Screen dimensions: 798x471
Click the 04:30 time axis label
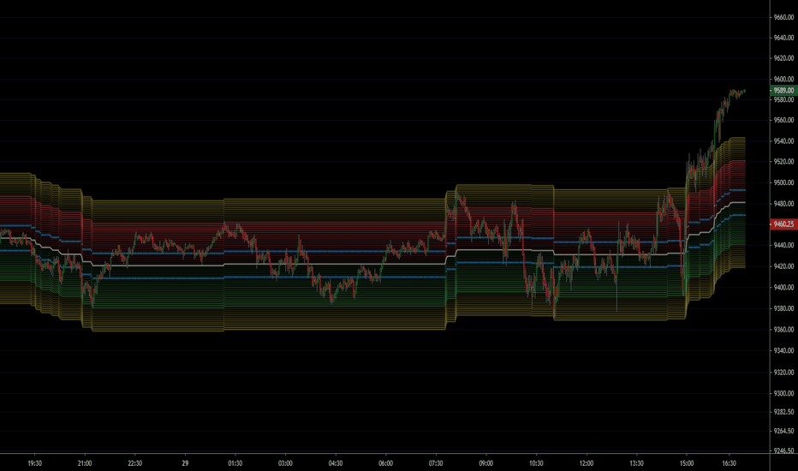[336, 463]
